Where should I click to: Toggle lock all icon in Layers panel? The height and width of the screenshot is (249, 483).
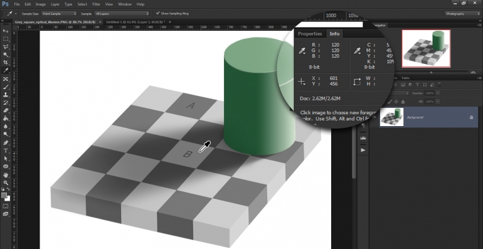pyautogui.click(x=403, y=102)
